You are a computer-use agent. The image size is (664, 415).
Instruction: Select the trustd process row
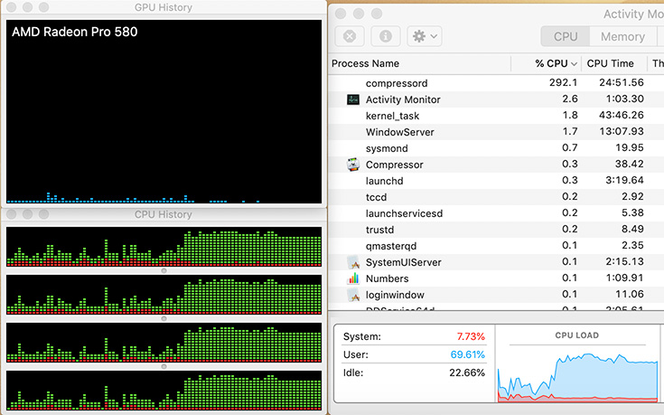[x=496, y=230]
